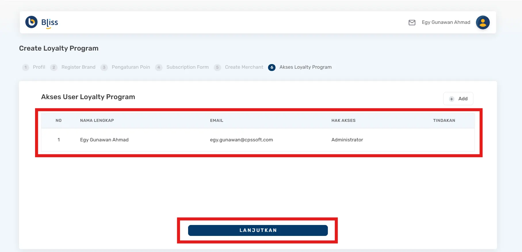522x252 pixels.
Task: Click the NO column header
Action: point(59,120)
